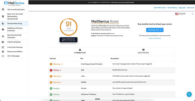Image resolution: width=195 pixels, height=101 pixels.
Task: Click the Email Copywriting & AI Analysis test name
Action: 92,64
